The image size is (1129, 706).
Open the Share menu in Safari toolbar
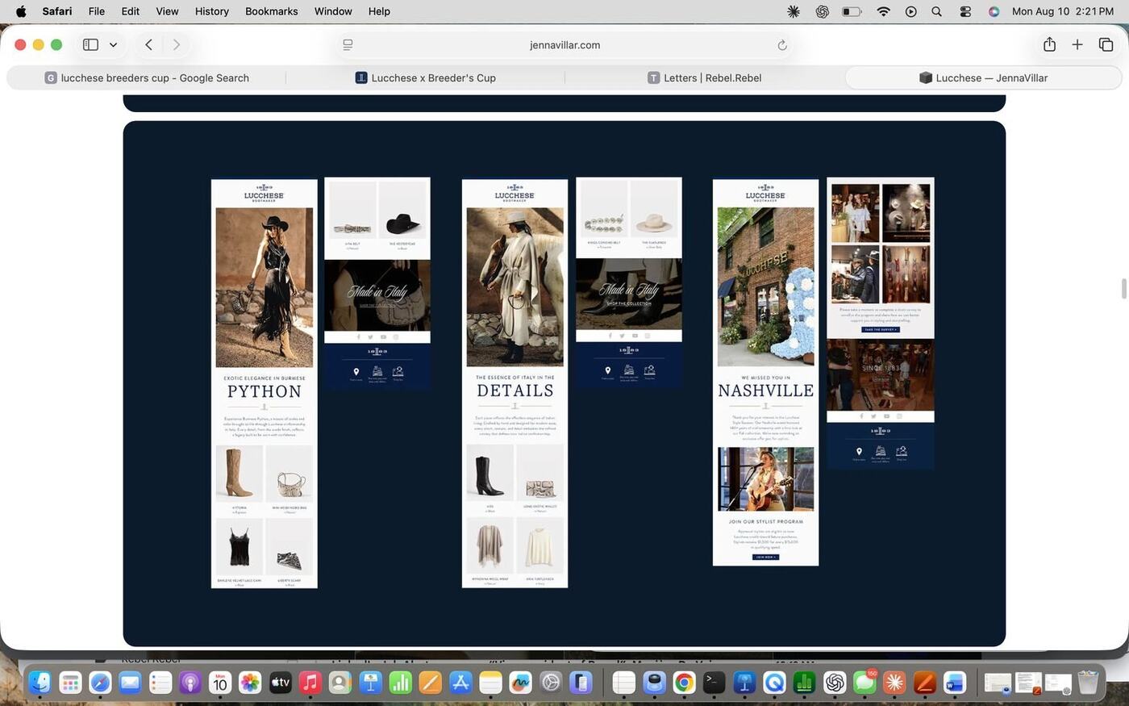1049,44
